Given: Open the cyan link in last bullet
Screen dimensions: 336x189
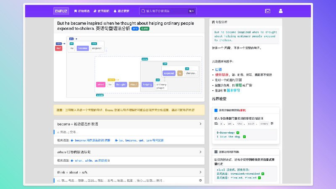Looking at the screenshot, I should point(234,90).
